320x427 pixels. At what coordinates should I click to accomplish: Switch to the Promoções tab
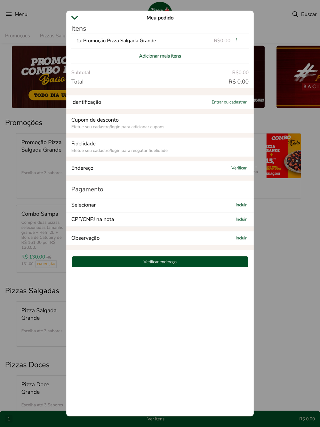tap(18, 36)
